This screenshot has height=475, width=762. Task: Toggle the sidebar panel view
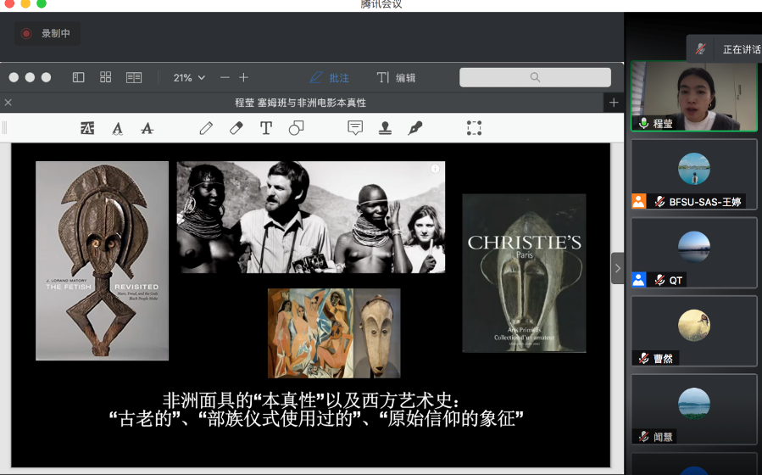point(78,77)
